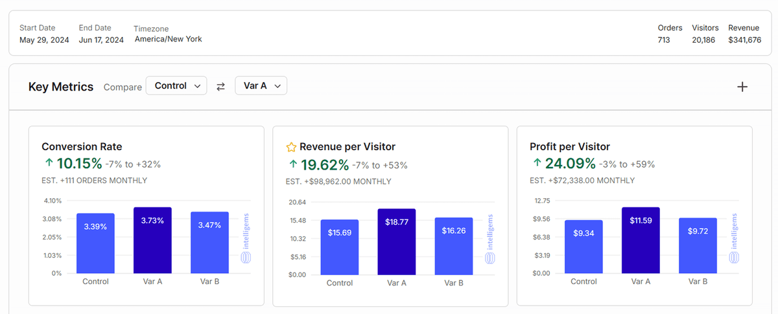
Task: Click the Intelligems logo in Conversion Rate chart
Action: tap(246, 238)
